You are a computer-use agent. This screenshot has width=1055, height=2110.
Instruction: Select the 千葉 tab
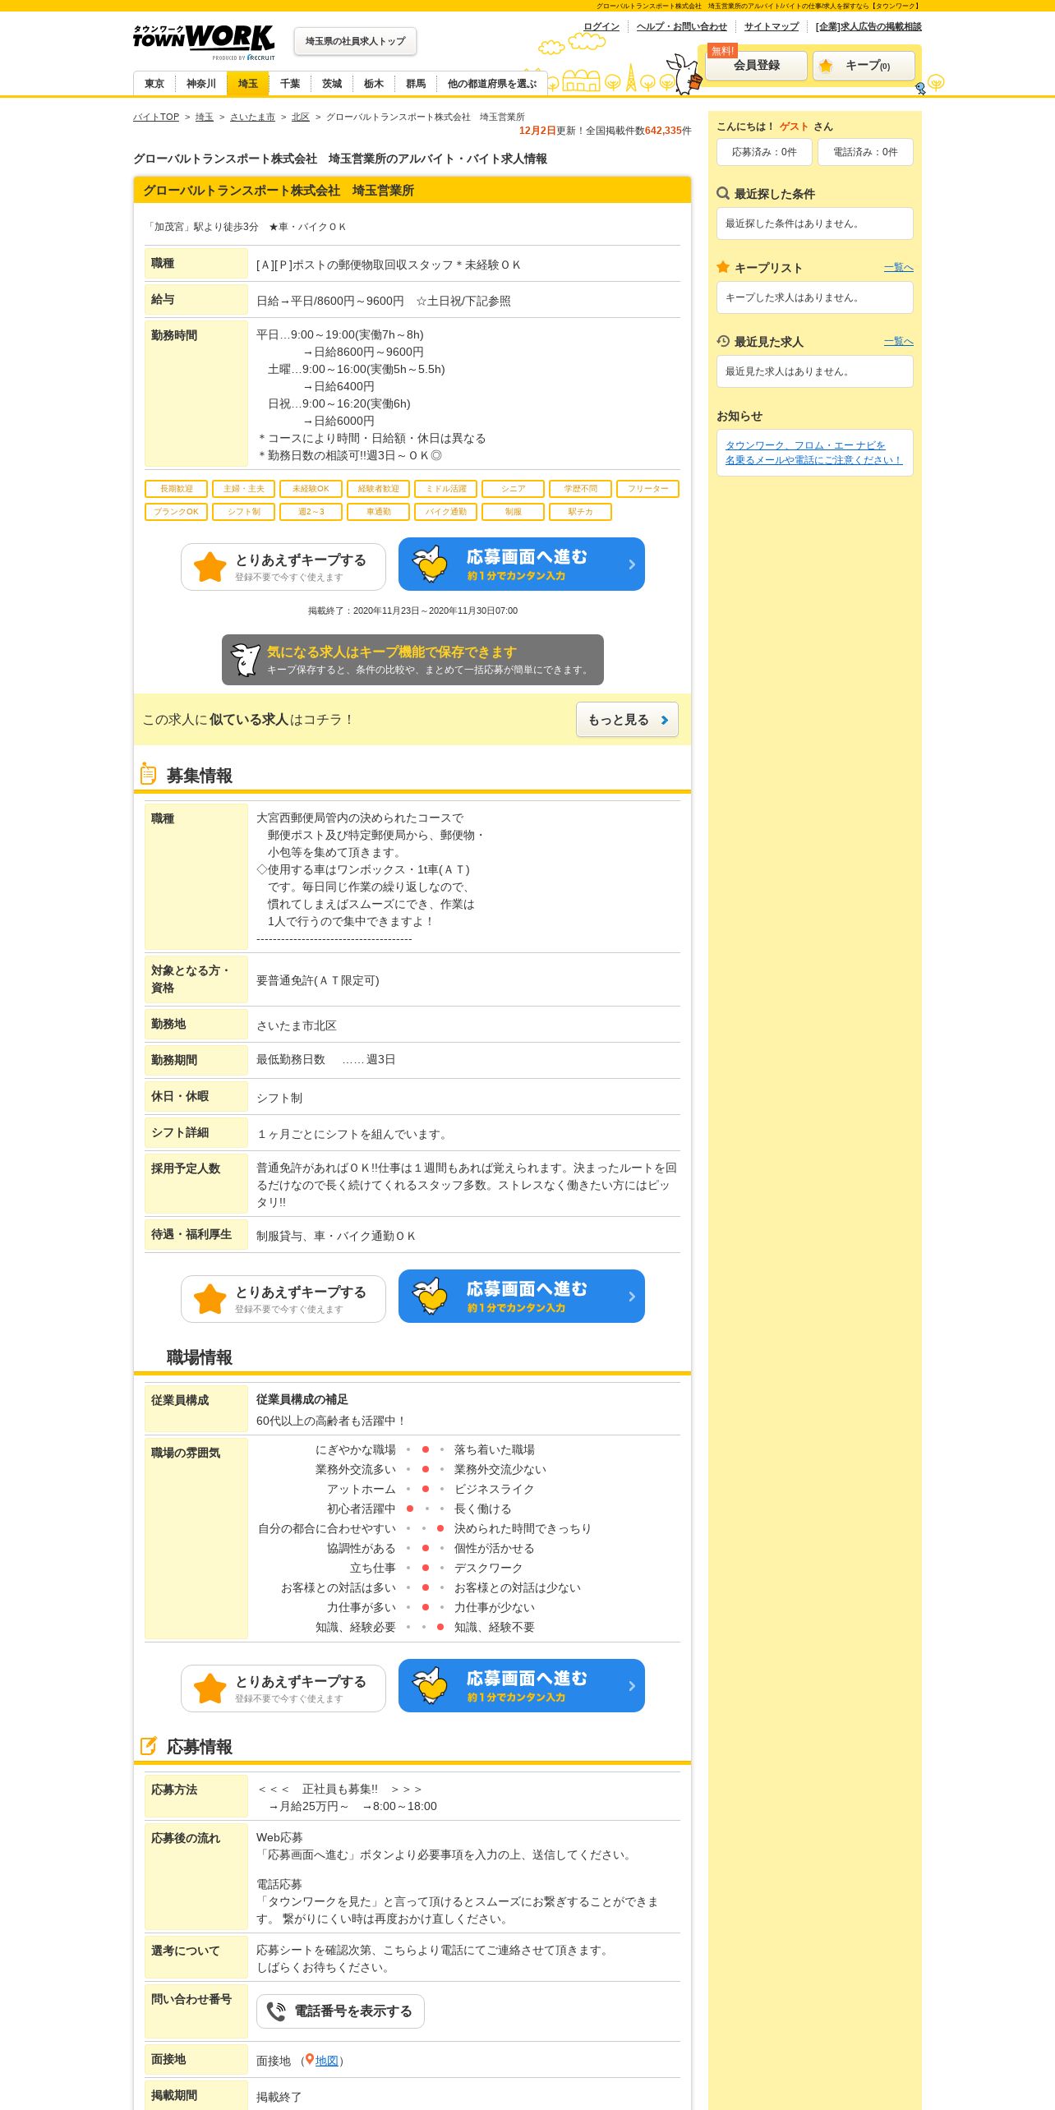pyautogui.click(x=290, y=84)
